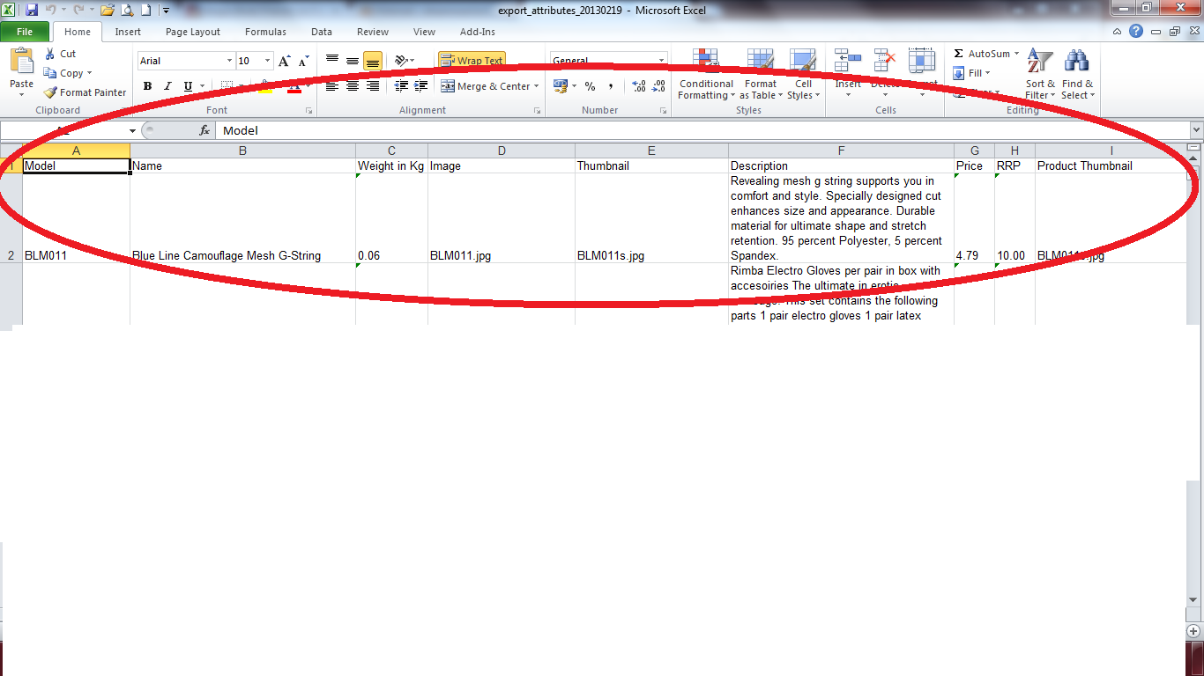
Task: Click Increase Decimal
Action: click(639, 86)
